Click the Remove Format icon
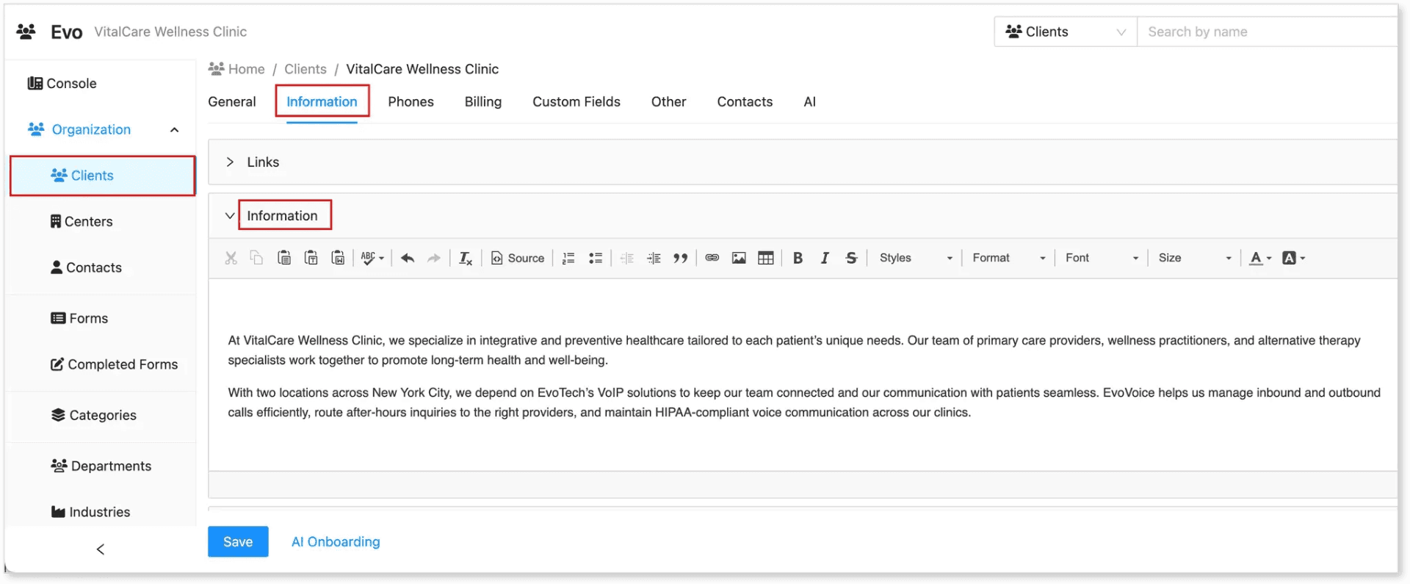The image size is (1410, 584). [x=466, y=258]
